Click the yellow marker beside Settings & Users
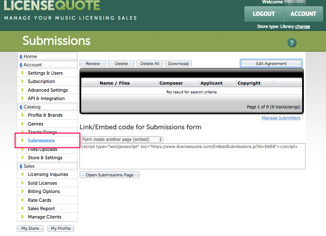The image size is (326, 236). (23, 73)
